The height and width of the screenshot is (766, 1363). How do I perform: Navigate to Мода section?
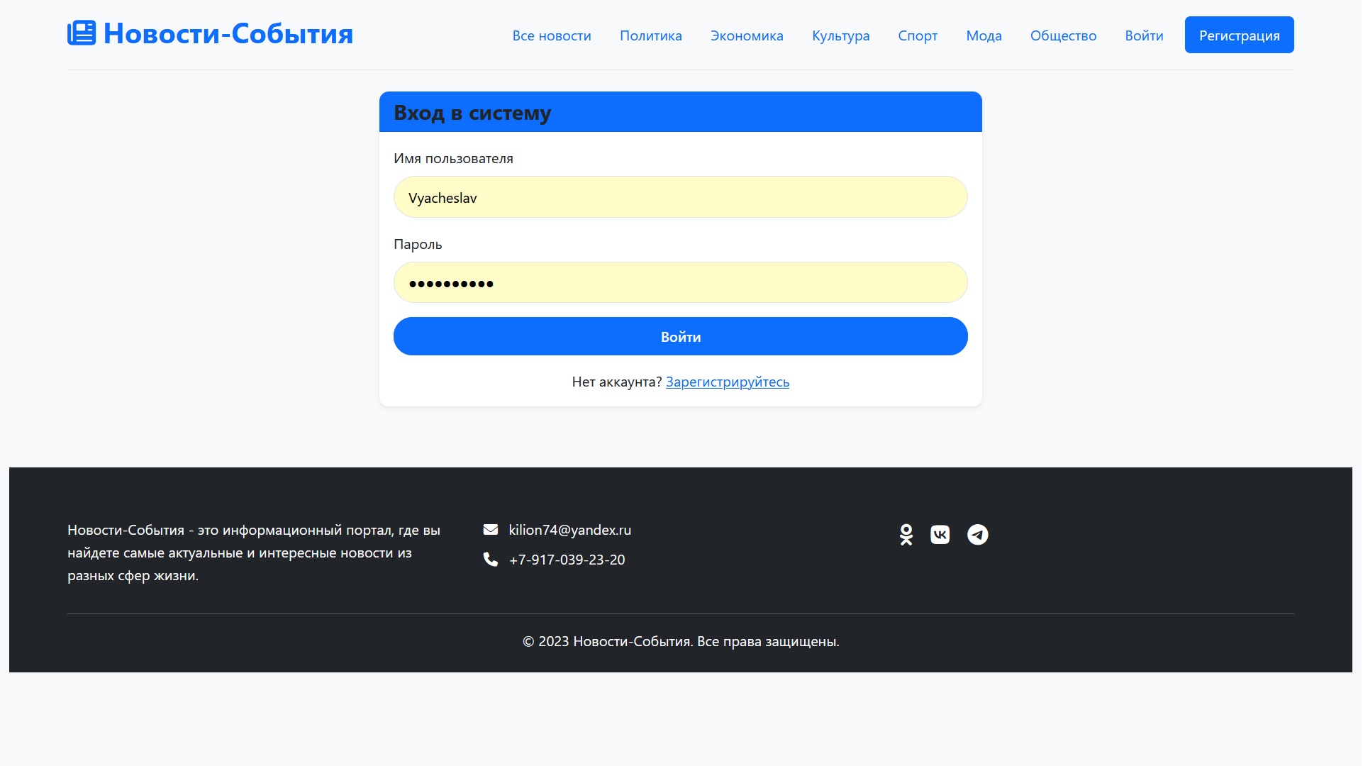pyautogui.click(x=984, y=35)
